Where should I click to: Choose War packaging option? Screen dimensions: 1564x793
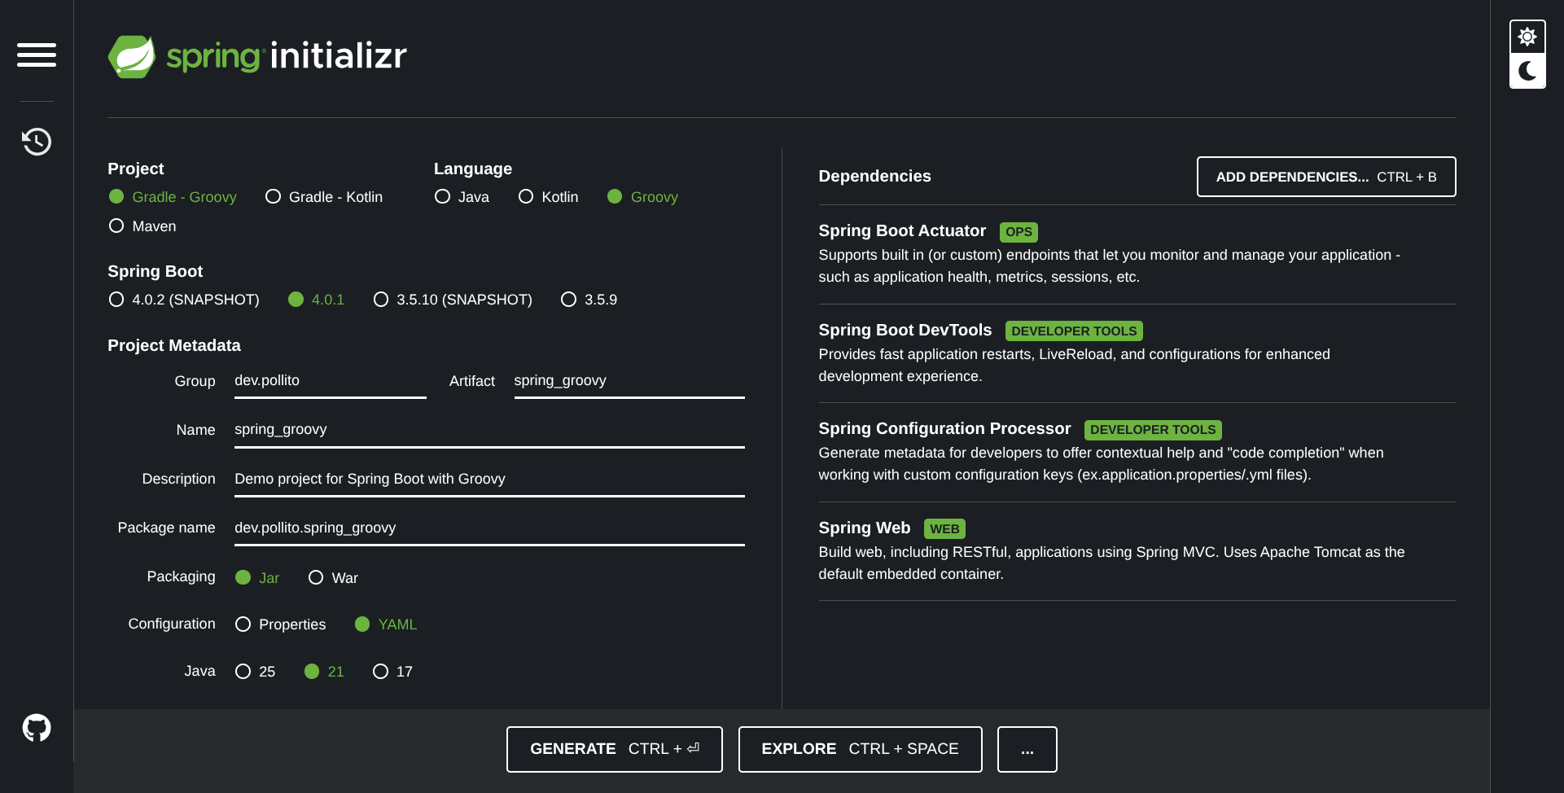click(x=316, y=578)
